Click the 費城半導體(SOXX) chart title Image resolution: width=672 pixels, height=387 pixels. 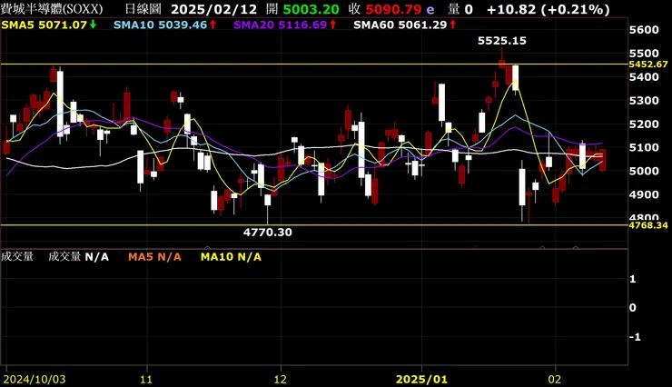pos(52,9)
